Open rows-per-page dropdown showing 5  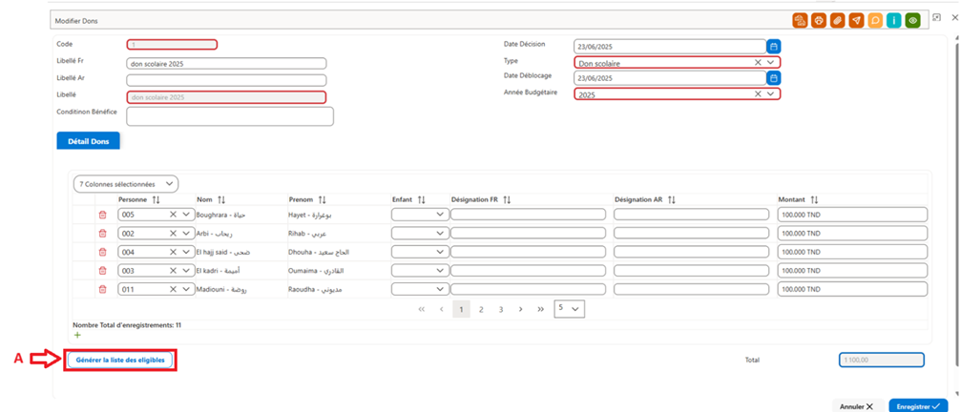click(x=570, y=309)
